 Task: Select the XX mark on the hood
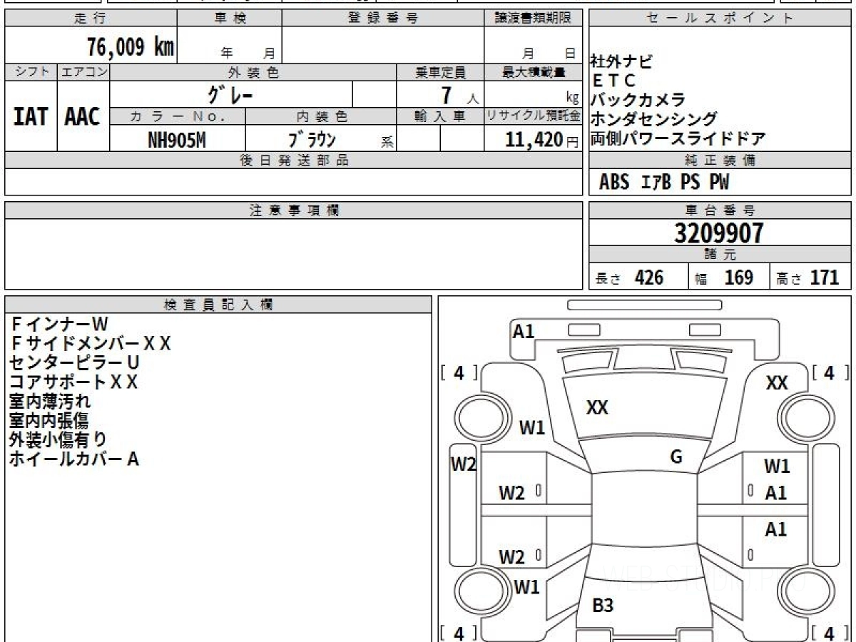[x=597, y=407]
